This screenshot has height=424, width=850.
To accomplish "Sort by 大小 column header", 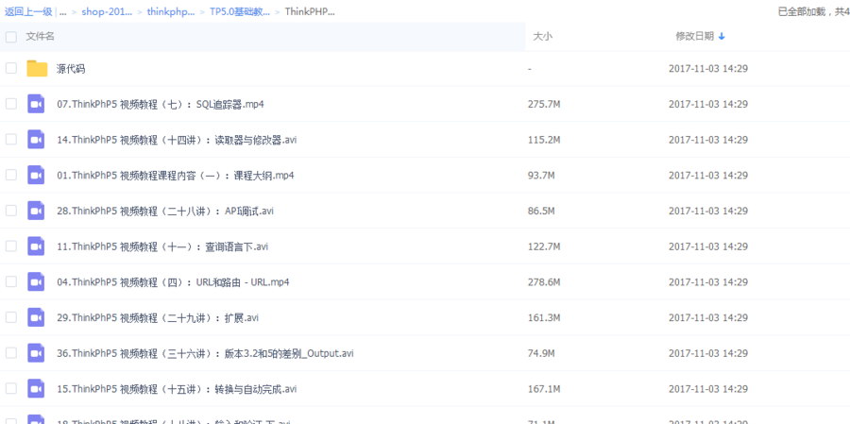I will tap(543, 36).
